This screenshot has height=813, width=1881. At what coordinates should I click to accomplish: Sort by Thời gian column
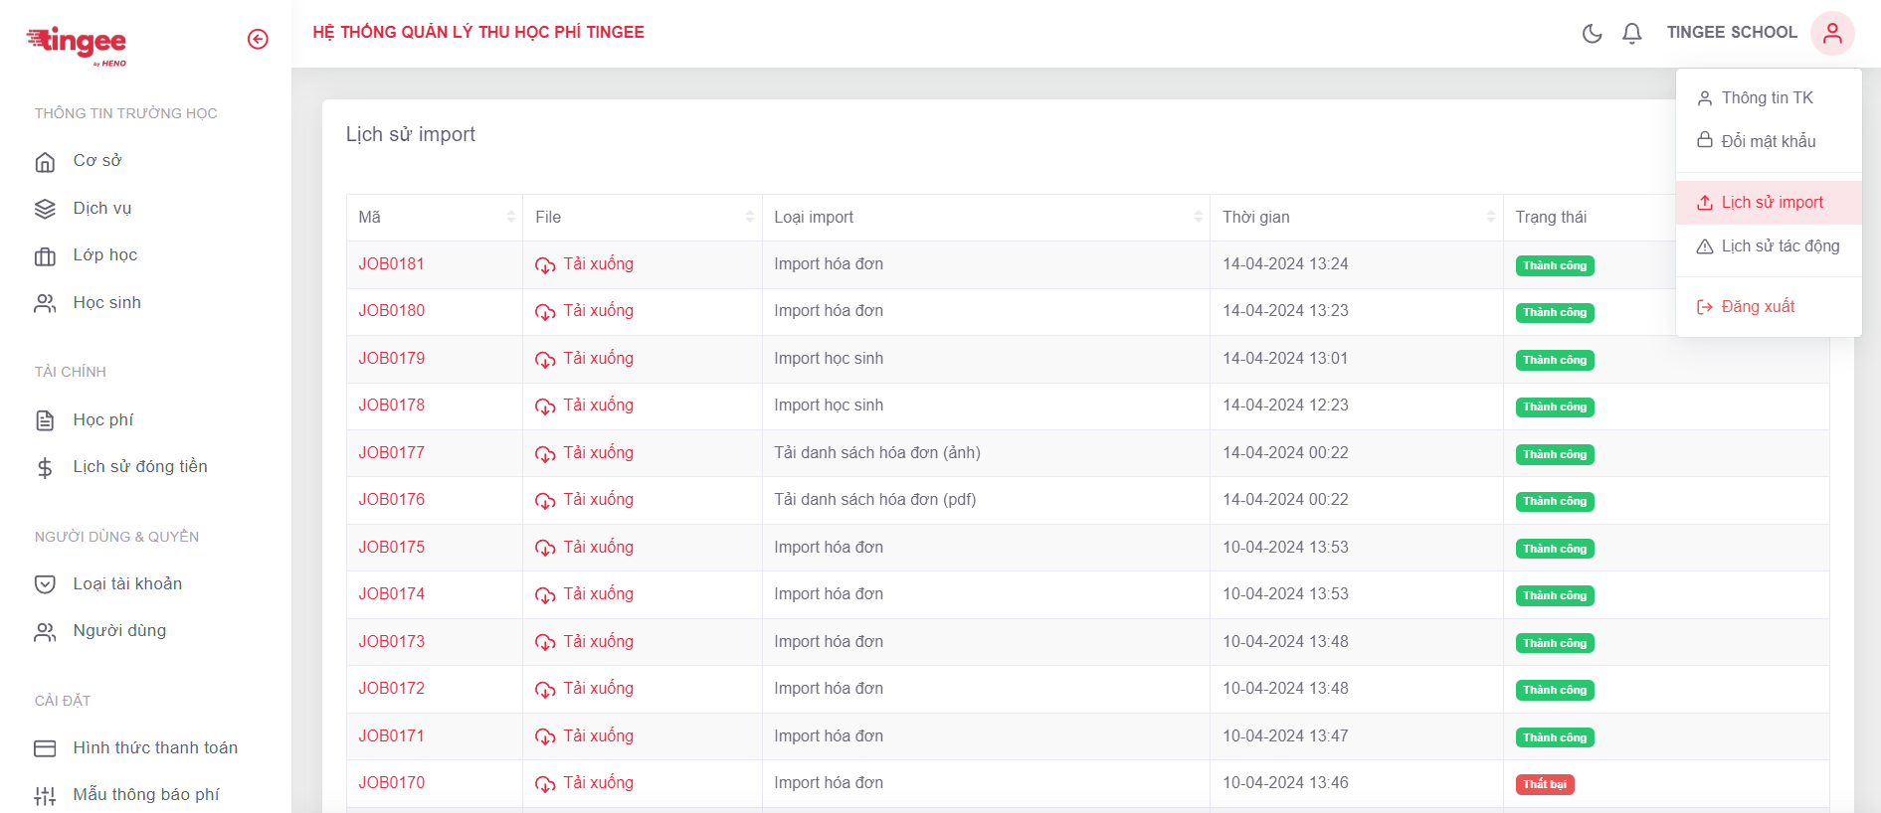click(x=1490, y=217)
